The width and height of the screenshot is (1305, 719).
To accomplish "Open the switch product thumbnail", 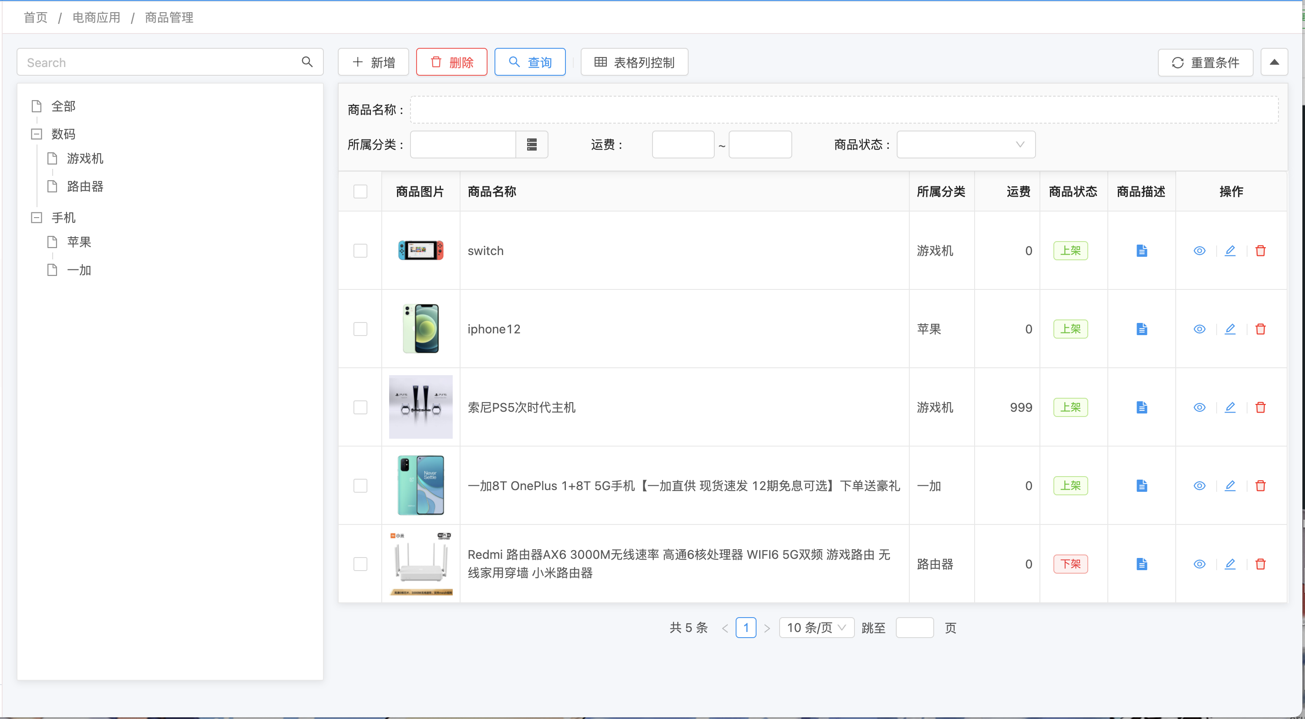I will [420, 250].
